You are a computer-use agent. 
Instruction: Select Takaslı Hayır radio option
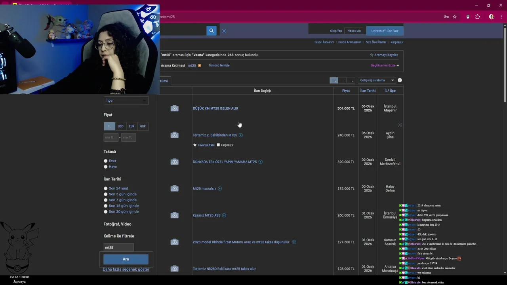tap(105, 167)
